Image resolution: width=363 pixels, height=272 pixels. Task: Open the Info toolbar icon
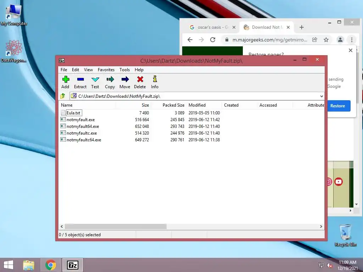coord(155,79)
